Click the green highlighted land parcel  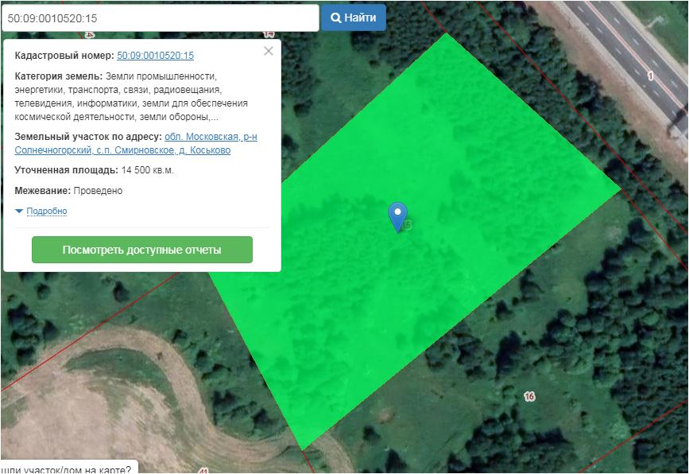[x=445, y=302]
